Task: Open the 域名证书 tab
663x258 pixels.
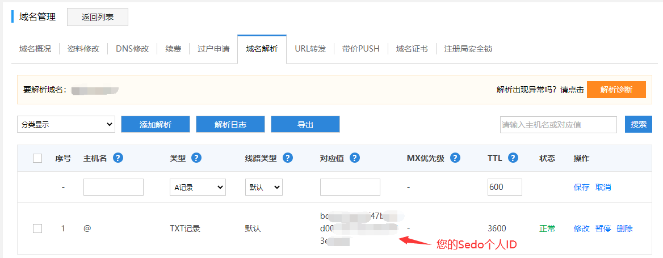Action: pos(412,49)
